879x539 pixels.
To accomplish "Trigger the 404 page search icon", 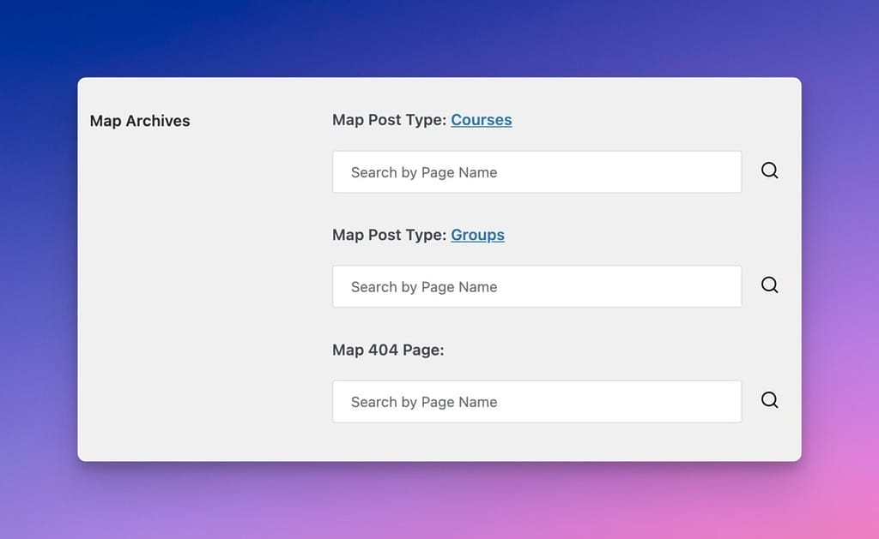I will pos(769,400).
